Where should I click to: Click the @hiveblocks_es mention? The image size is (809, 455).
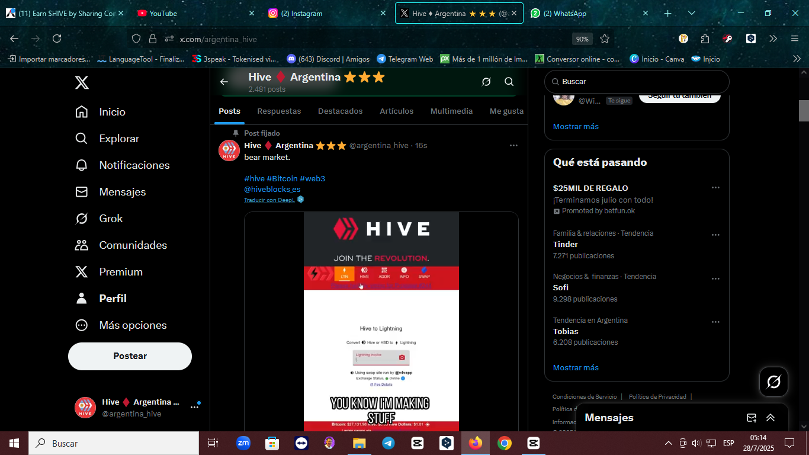[272, 189]
